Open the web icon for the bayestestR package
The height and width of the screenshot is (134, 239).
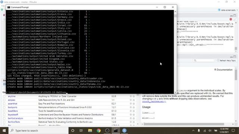pyautogui.click(x=131, y=115)
